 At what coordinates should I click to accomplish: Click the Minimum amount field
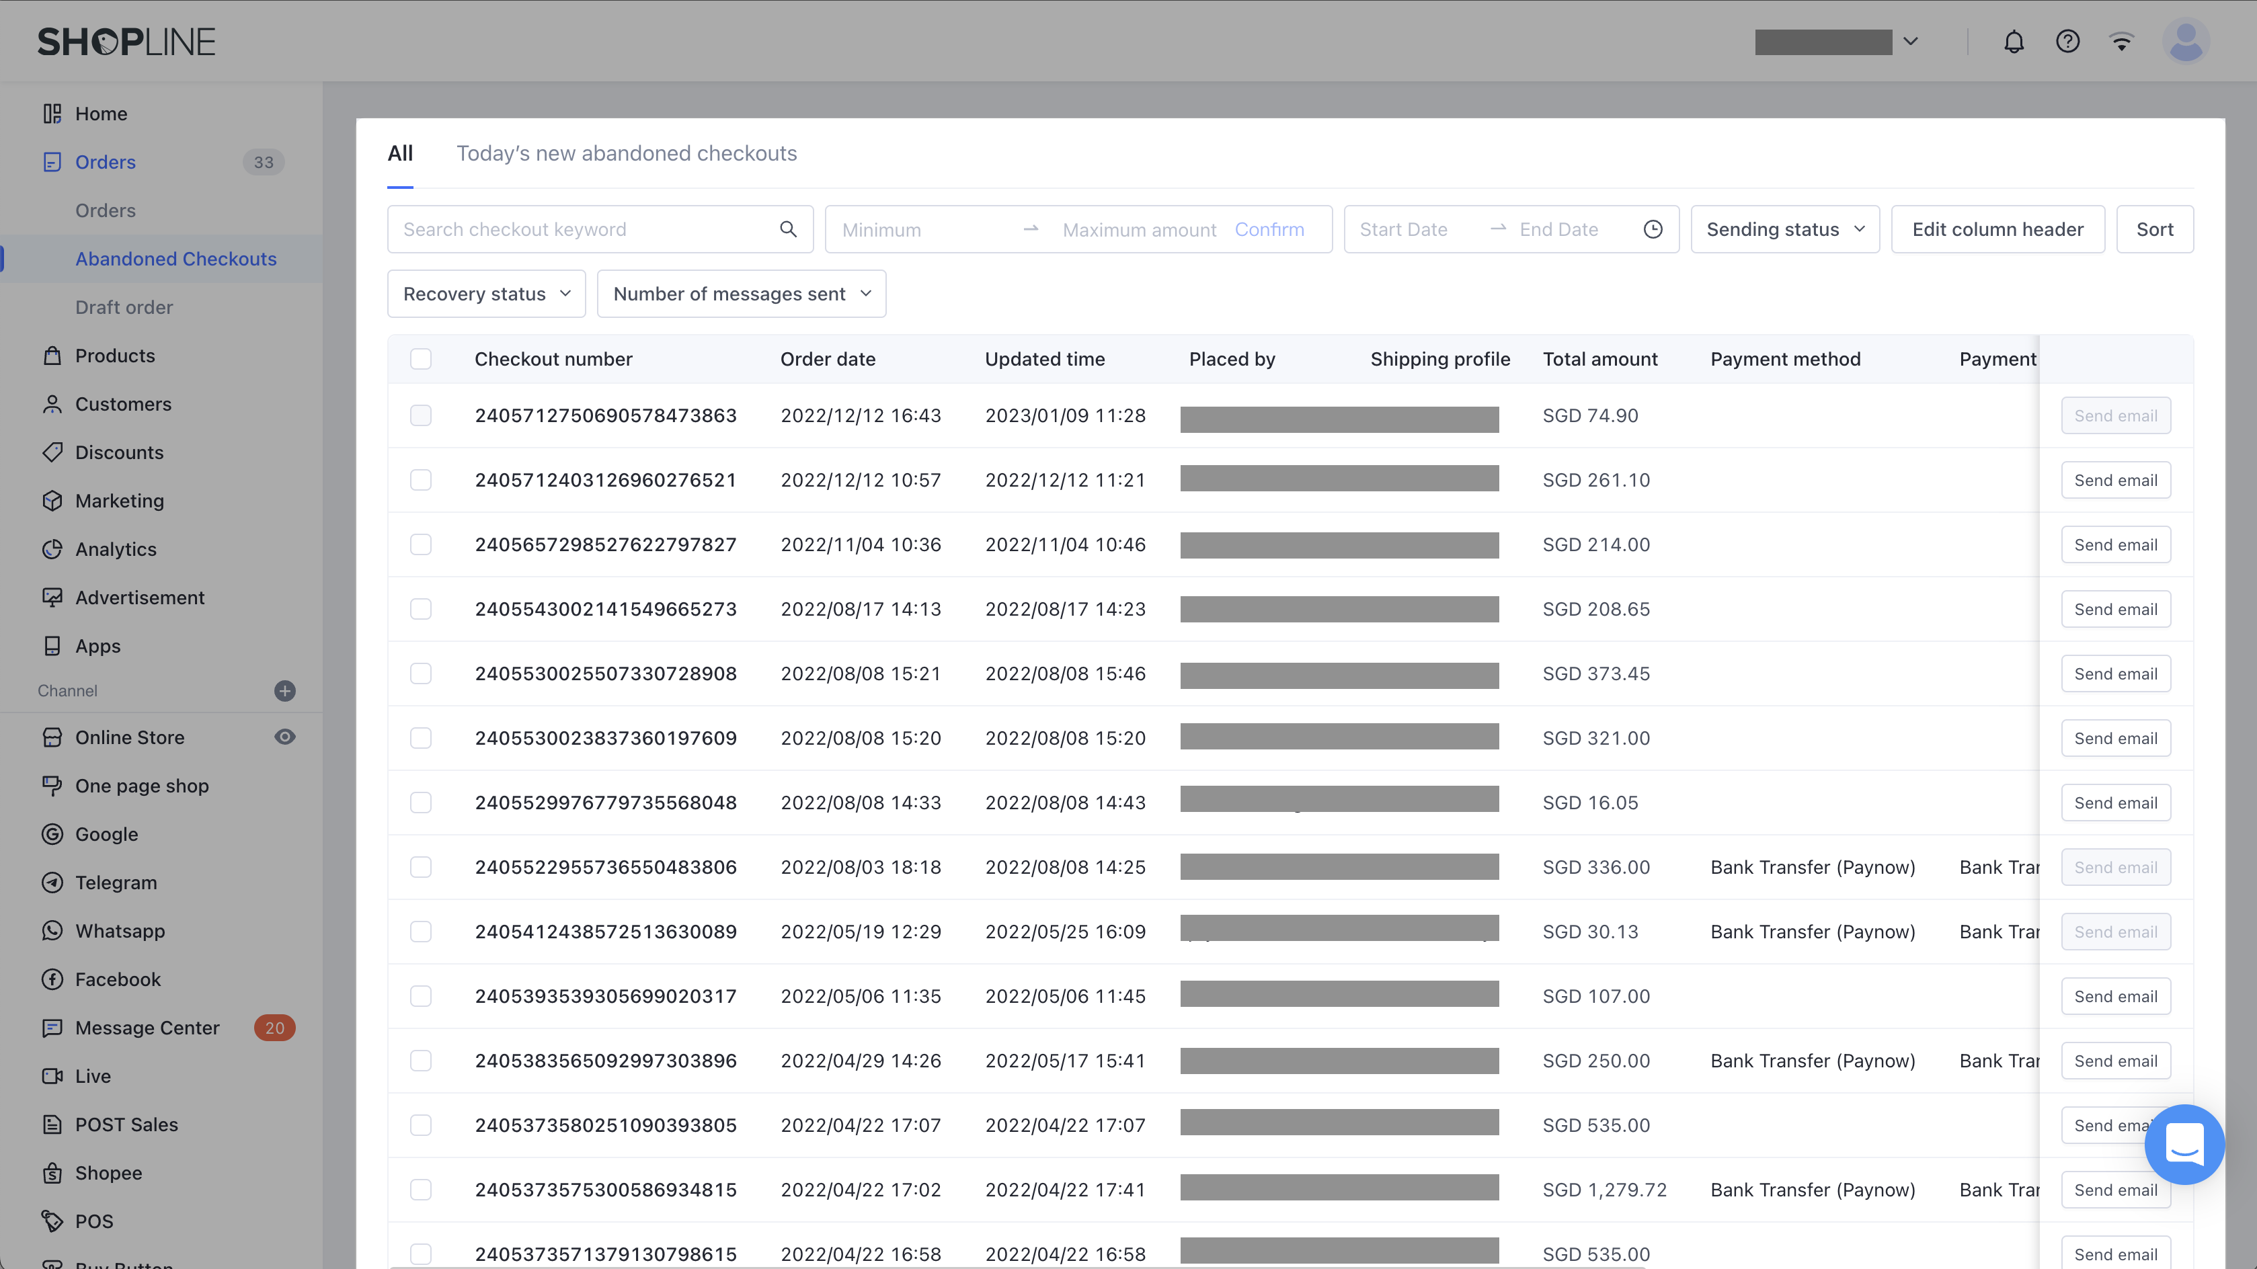(920, 229)
